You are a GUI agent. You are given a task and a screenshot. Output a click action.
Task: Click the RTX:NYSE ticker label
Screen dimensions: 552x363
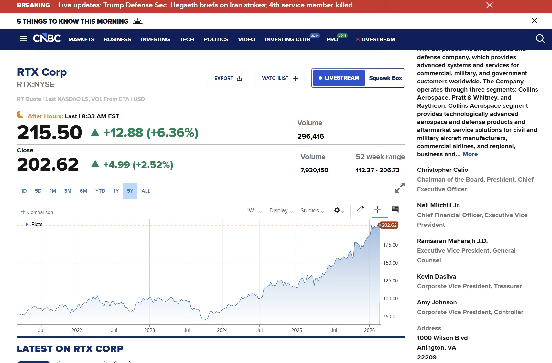(36, 84)
